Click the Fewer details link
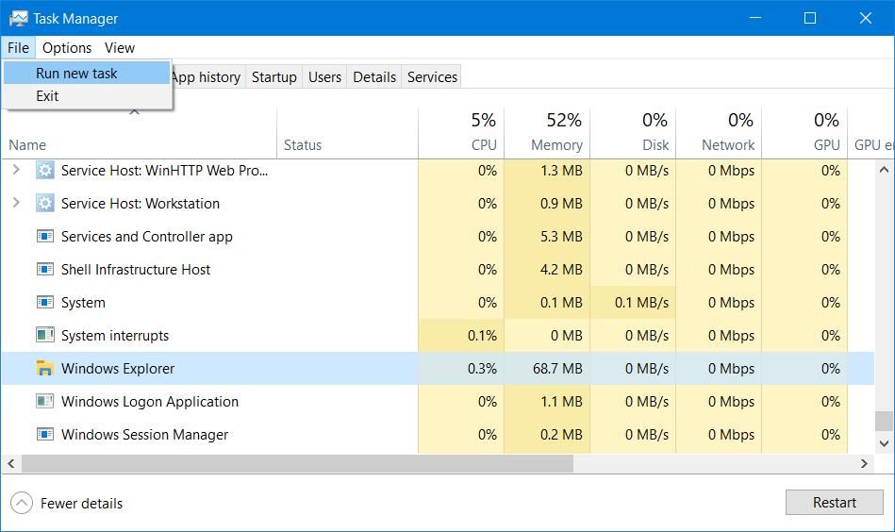Viewport: 895px width, 532px height. coord(82,504)
